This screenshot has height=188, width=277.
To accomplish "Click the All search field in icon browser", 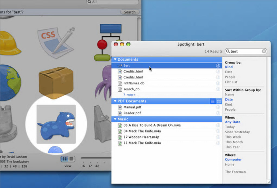I will tap(112, 2).
